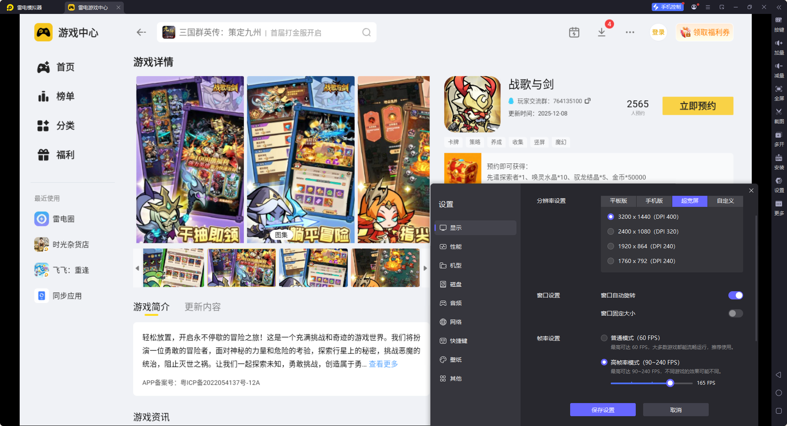
Task: Toggle 窗口固定大小 switch
Action: [x=735, y=313]
